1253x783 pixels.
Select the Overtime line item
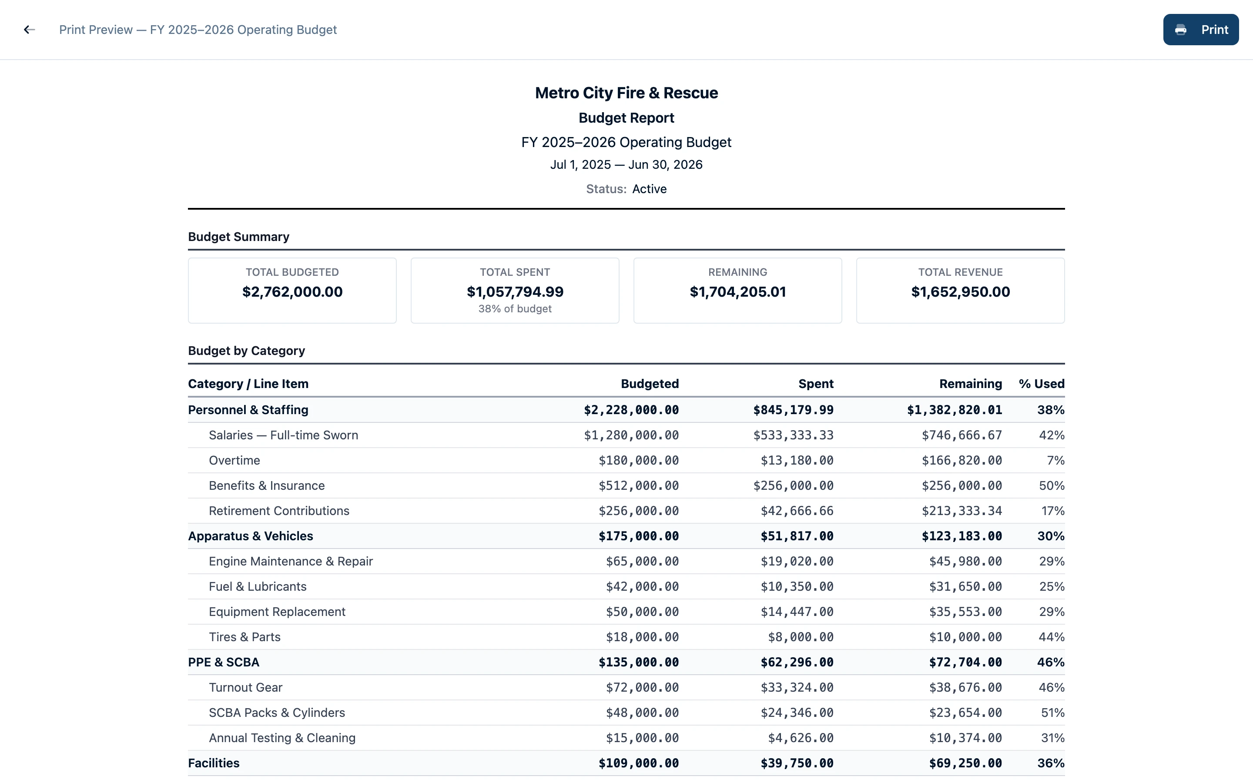235,460
